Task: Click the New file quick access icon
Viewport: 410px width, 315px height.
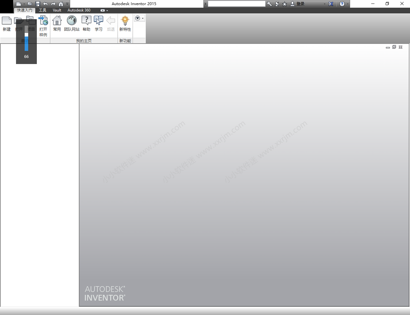Action: [19, 4]
